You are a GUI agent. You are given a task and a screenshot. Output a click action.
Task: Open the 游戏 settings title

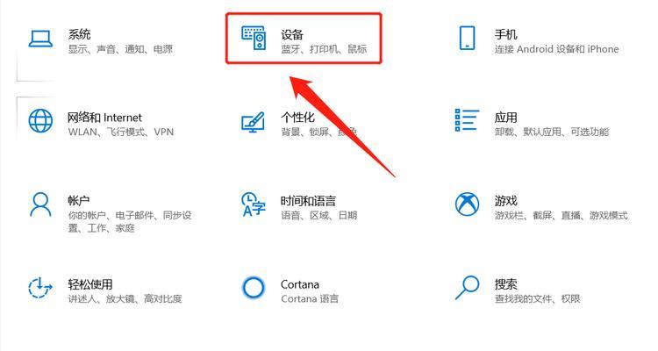(505, 201)
